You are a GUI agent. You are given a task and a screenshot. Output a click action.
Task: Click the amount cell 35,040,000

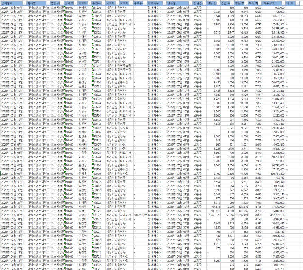pyautogui.click(x=274, y=211)
